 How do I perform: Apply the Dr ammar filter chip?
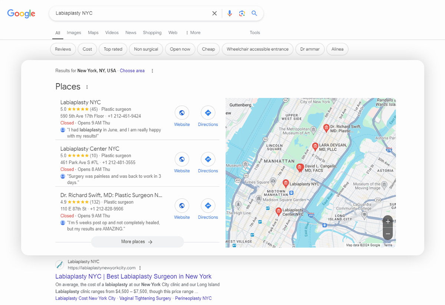click(x=310, y=49)
